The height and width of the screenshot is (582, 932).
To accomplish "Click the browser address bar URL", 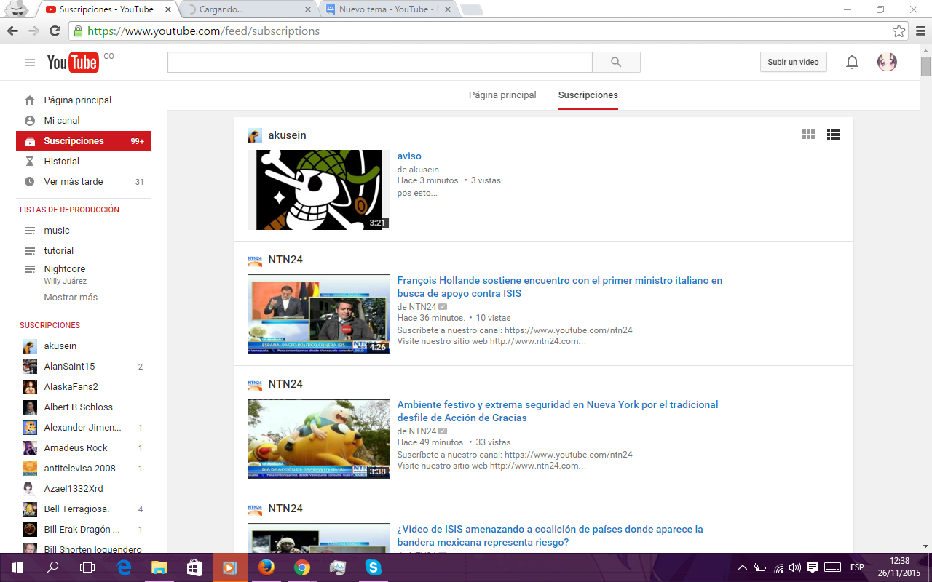I will [x=203, y=31].
